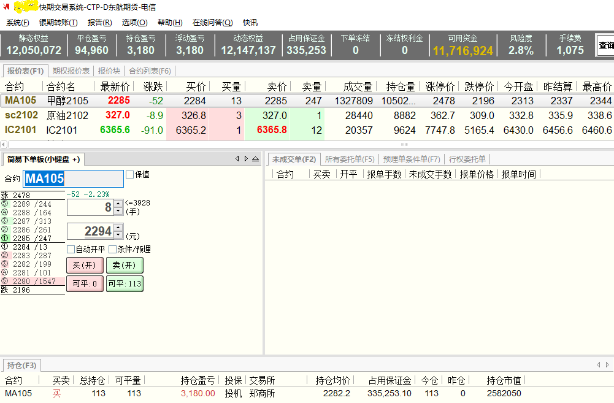
Task: Click the 可平:113 close button
Action: 125,283
